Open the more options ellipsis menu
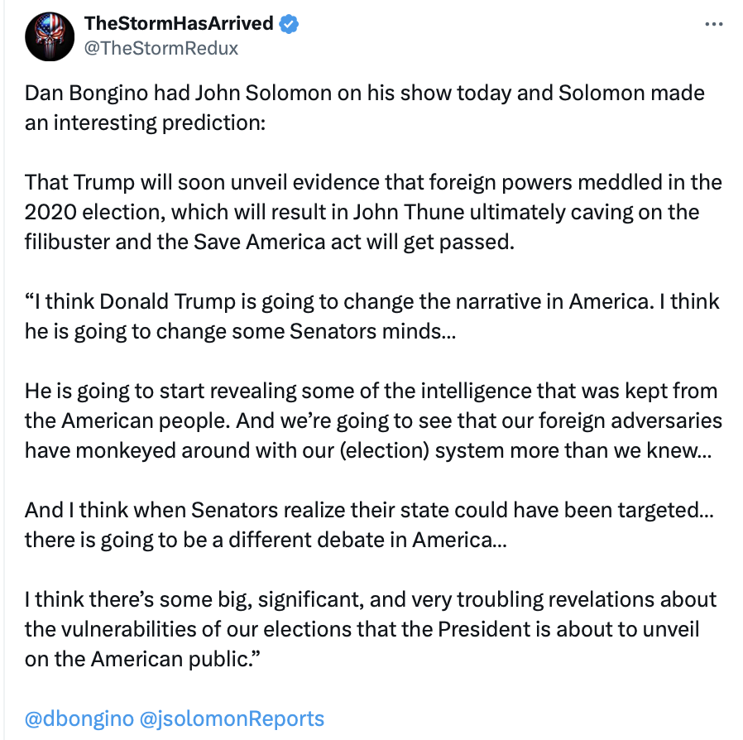The width and height of the screenshot is (743, 740). [x=713, y=24]
